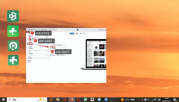Open File Explorer from the taskbar
This screenshot has height=102, width=179.
58,100
